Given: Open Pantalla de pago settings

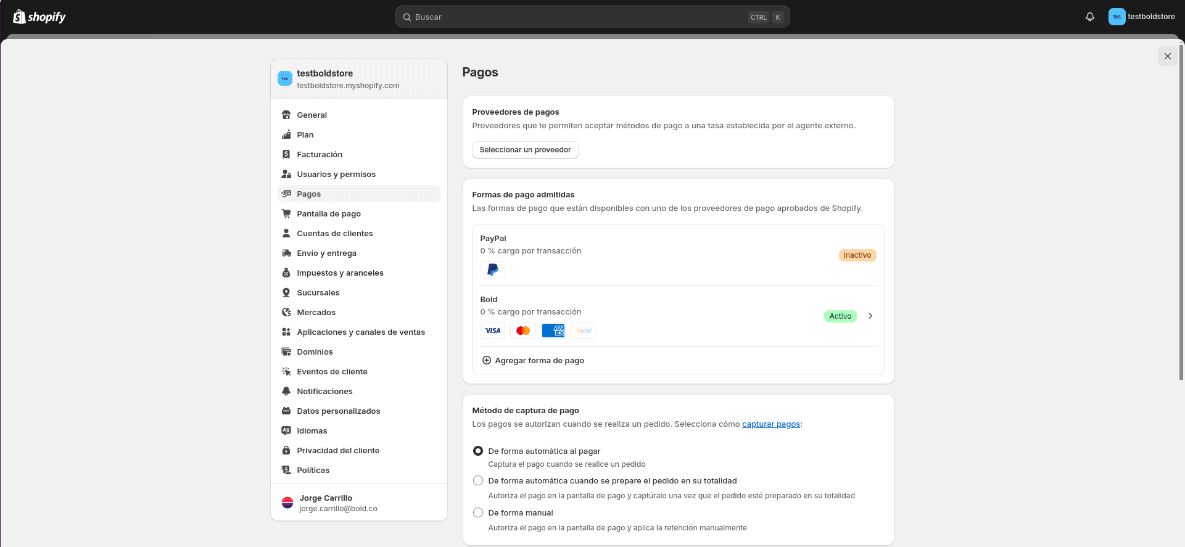Looking at the screenshot, I should click(329, 213).
